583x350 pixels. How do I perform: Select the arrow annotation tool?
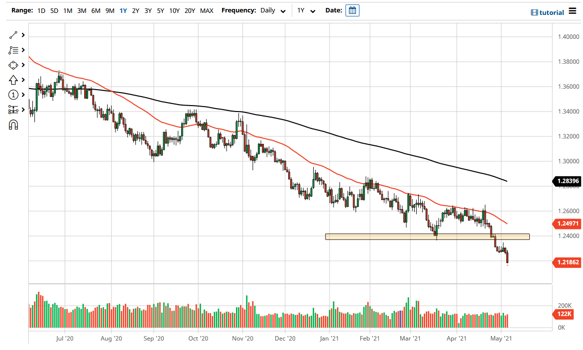tap(13, 80)
